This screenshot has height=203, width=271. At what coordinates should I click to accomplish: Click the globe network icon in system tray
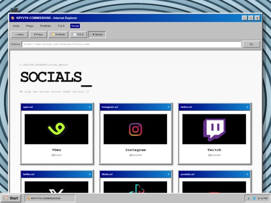[254, 198]
